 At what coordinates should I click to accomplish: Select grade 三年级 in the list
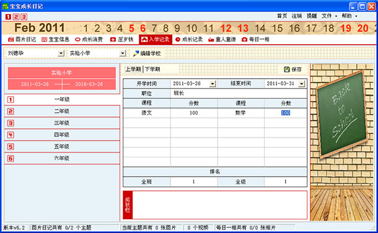click(62, 123)
